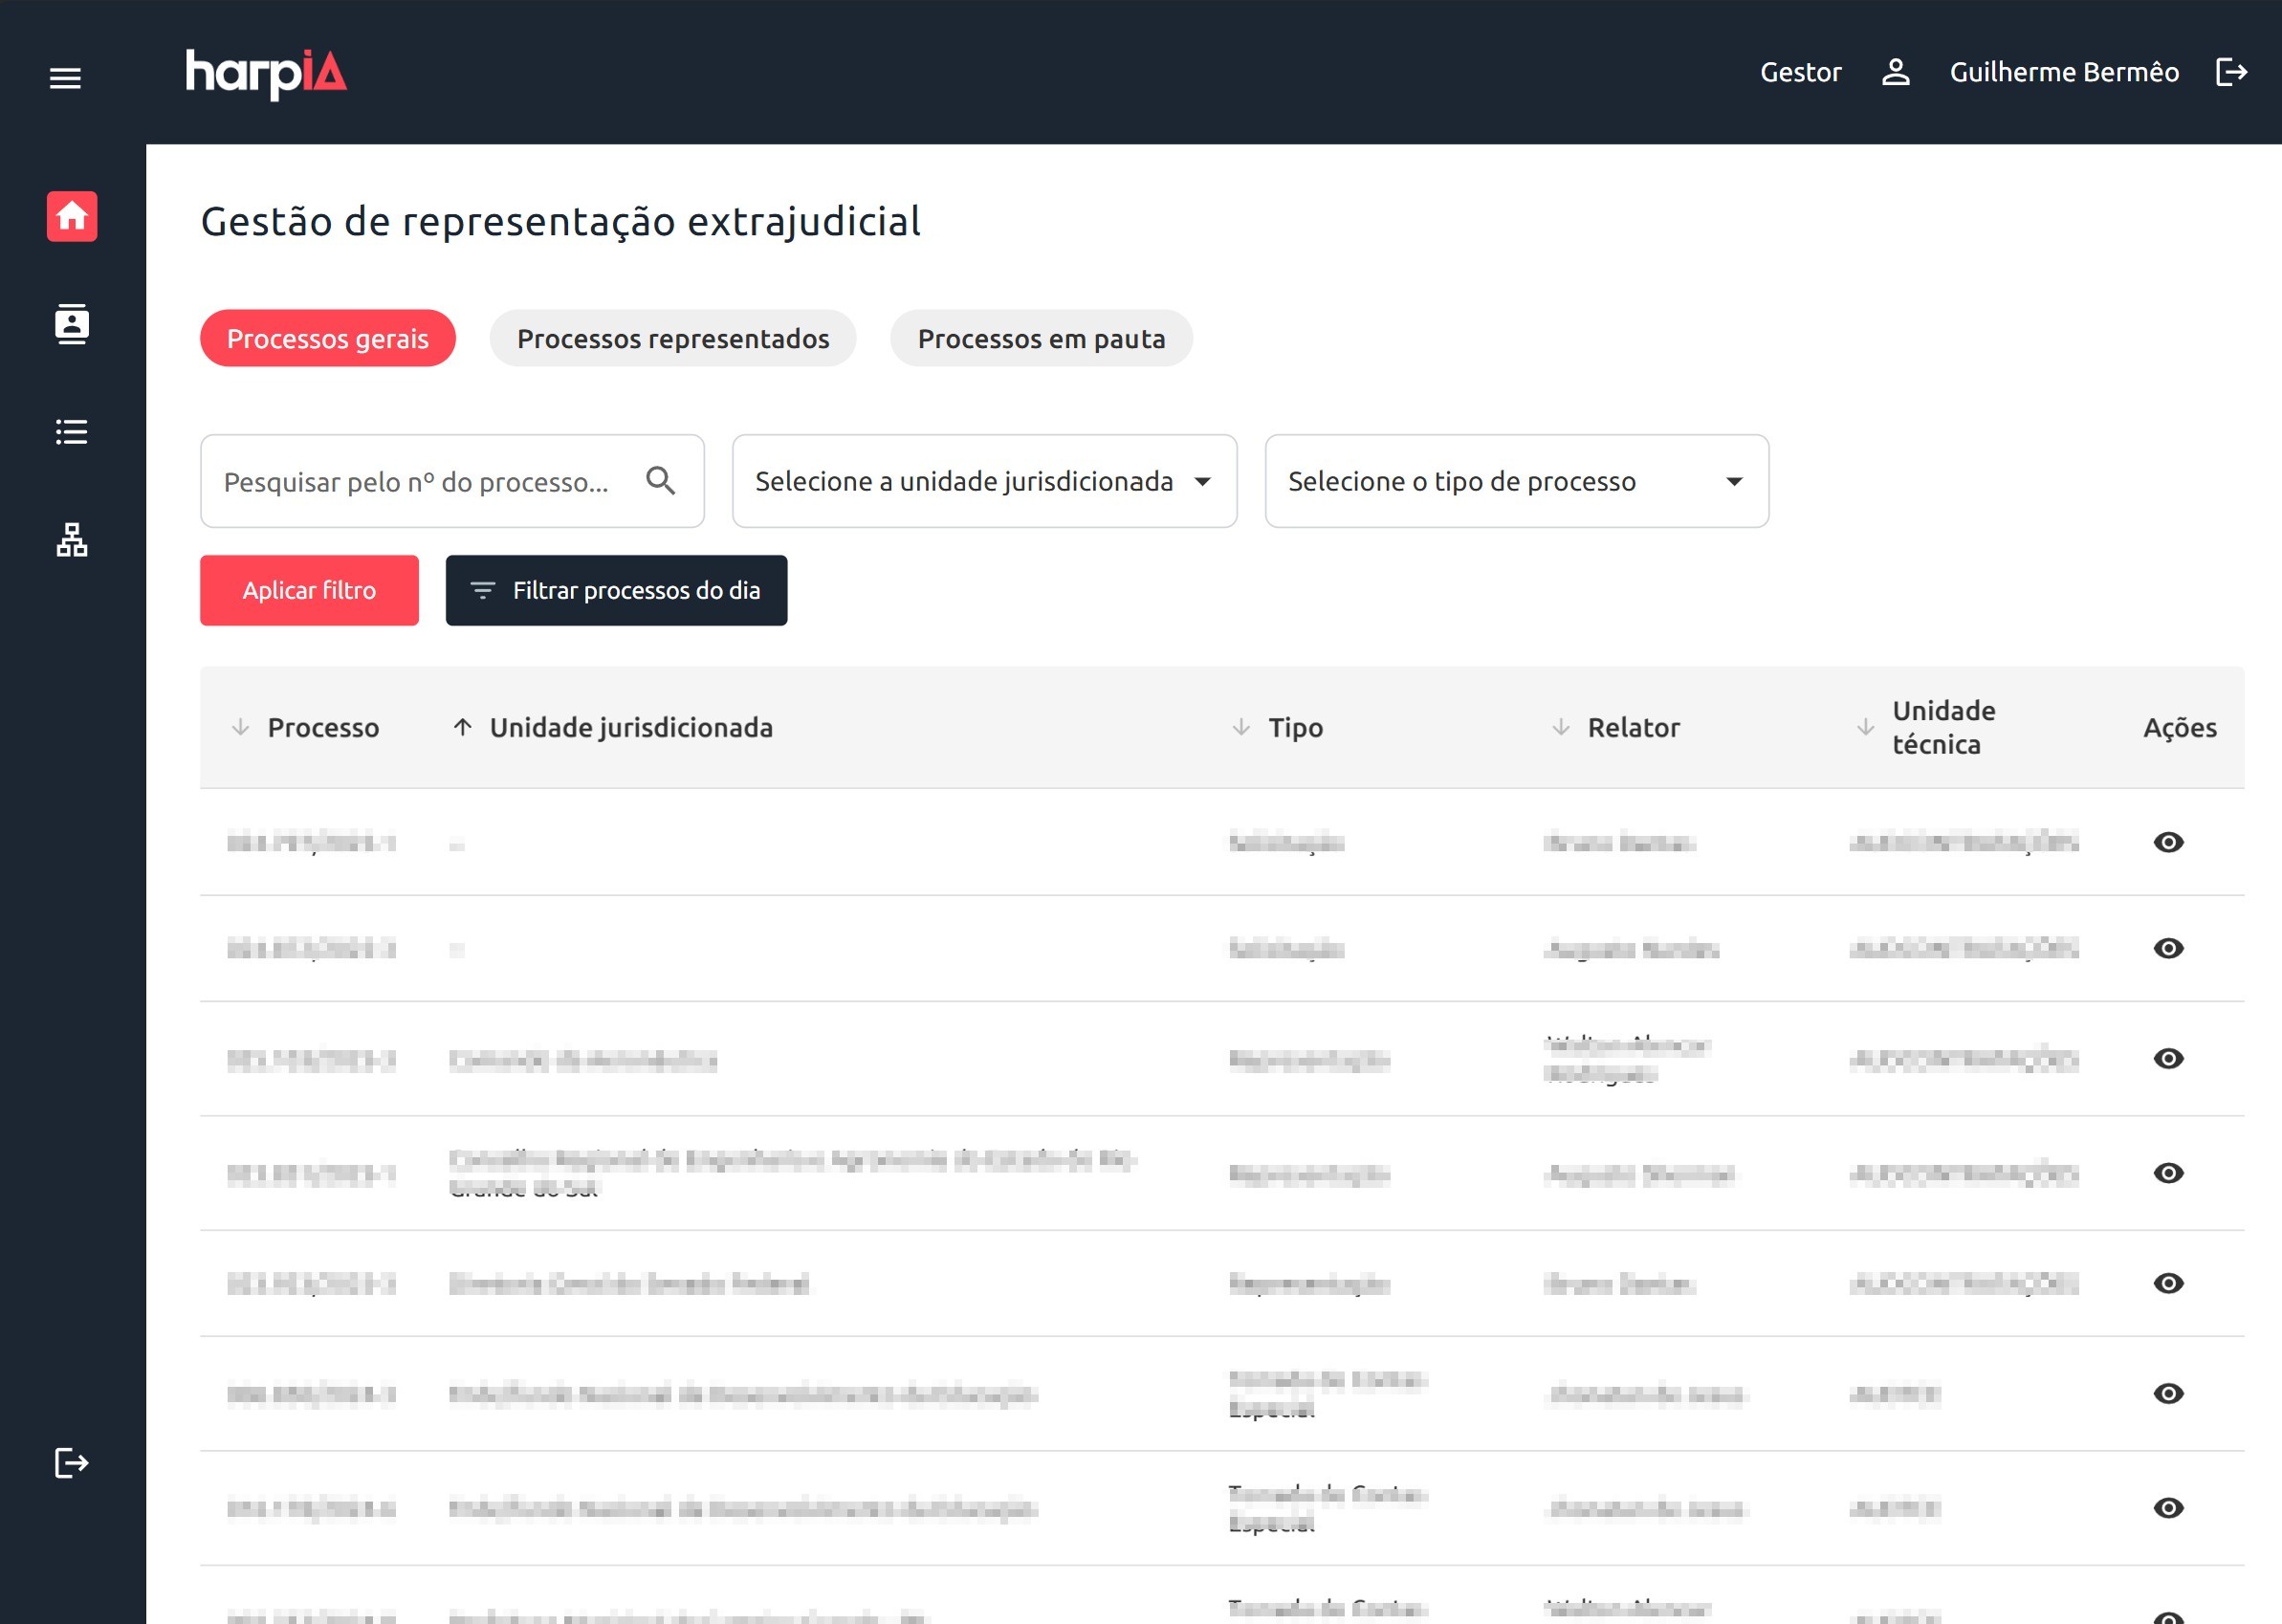
Task: View details of the first process row
Action: [x=2166, y=843]
